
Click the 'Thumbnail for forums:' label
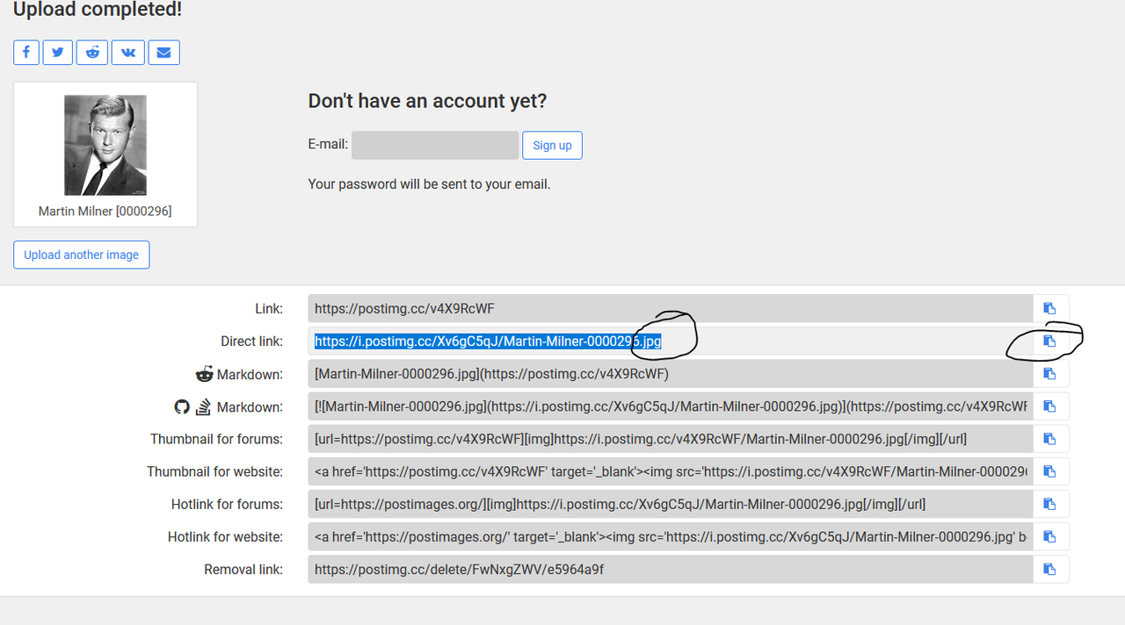pos(216,438)
